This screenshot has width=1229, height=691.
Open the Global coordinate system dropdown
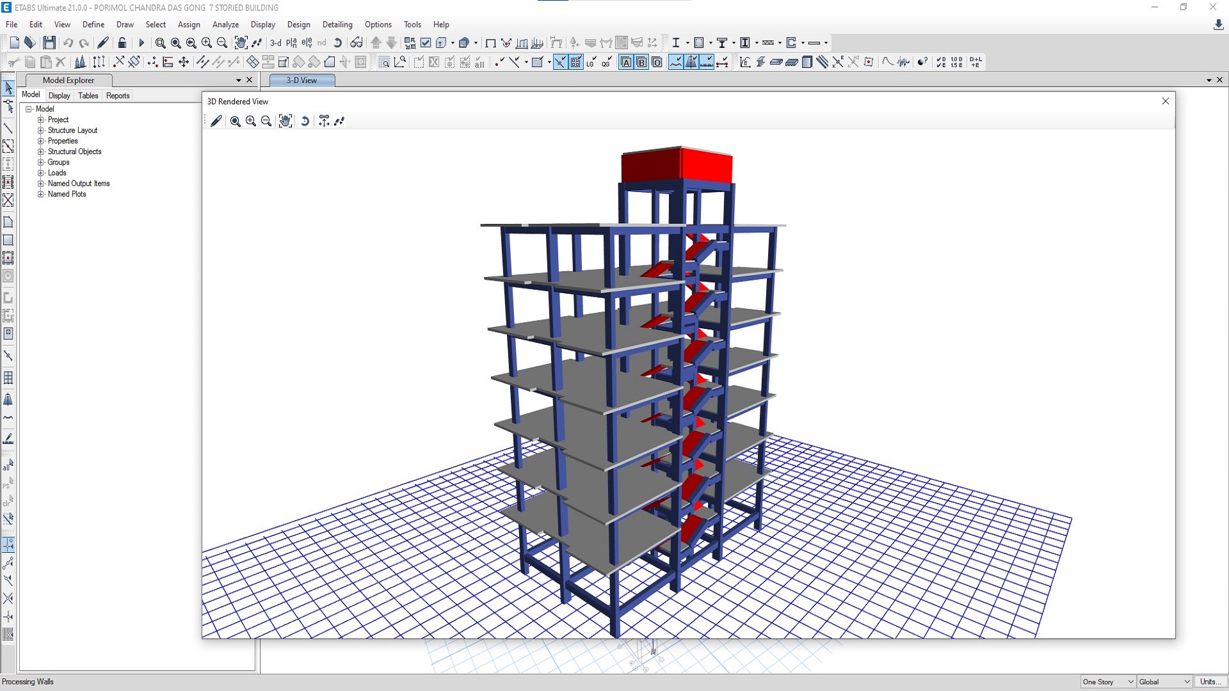(1164, 682)
